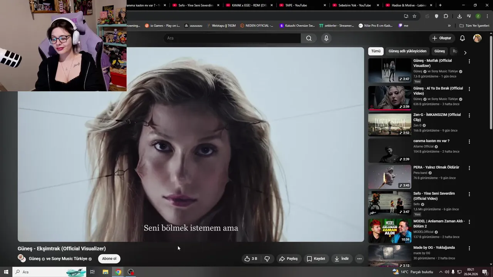Open Windows Start menu
The width and height of the screenshot is (493, 277).
6,272
